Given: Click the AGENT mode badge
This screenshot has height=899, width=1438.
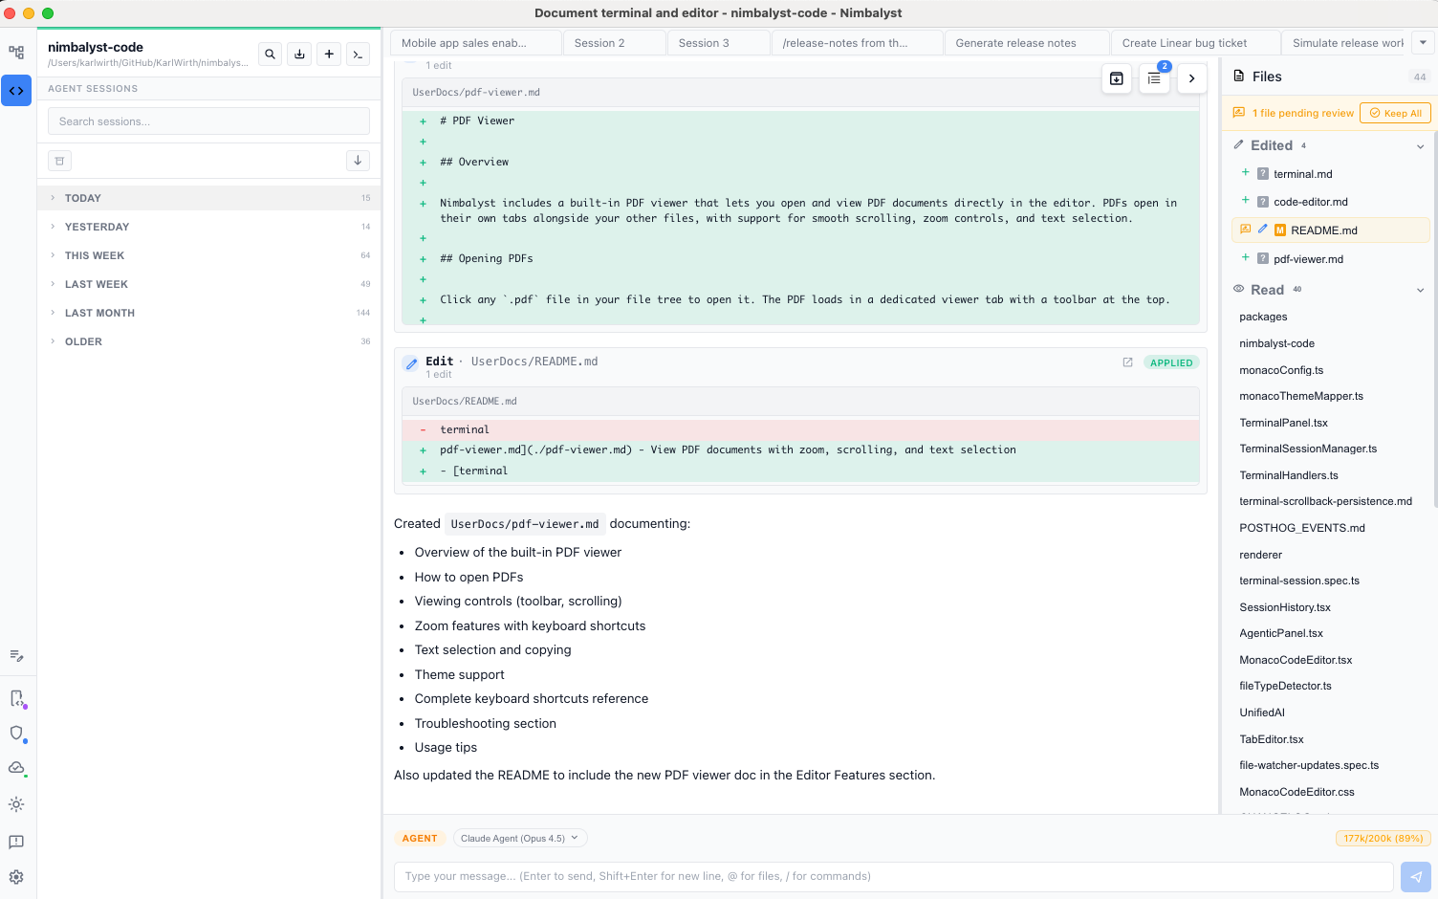Looking at the screenshot, I should point(420,839).
